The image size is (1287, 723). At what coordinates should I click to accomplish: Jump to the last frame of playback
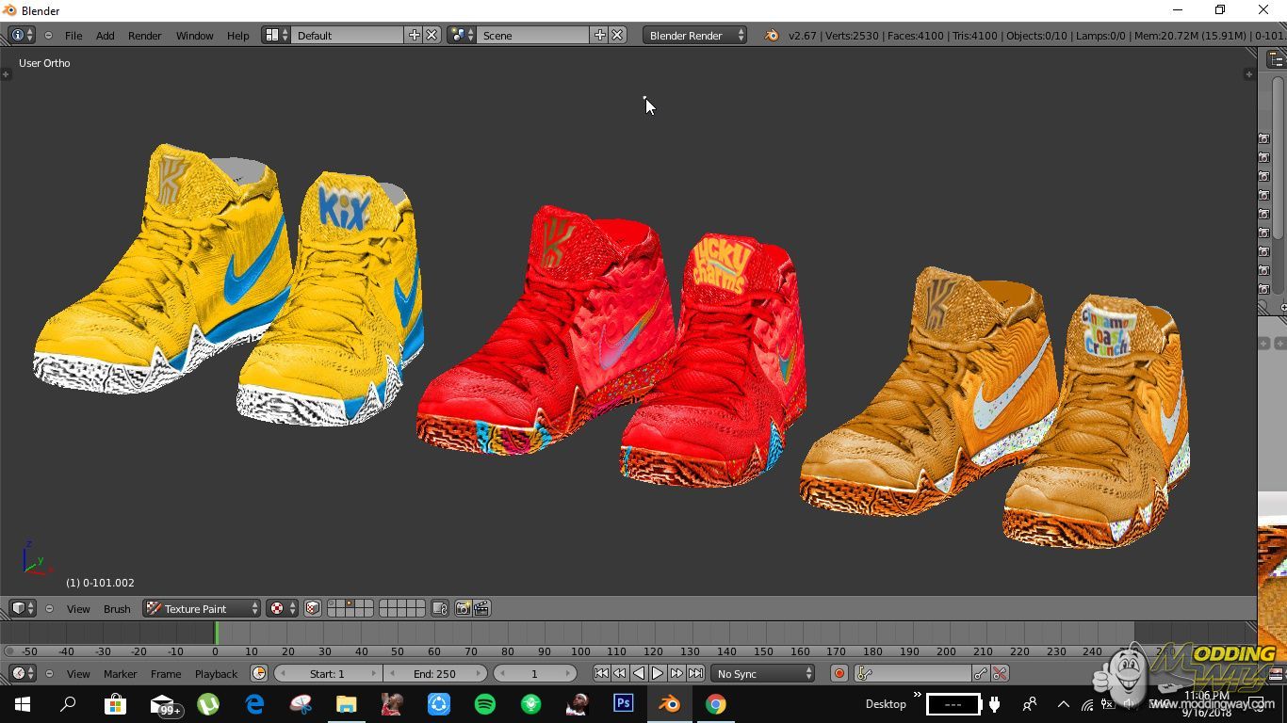click(x=695, y=673)
